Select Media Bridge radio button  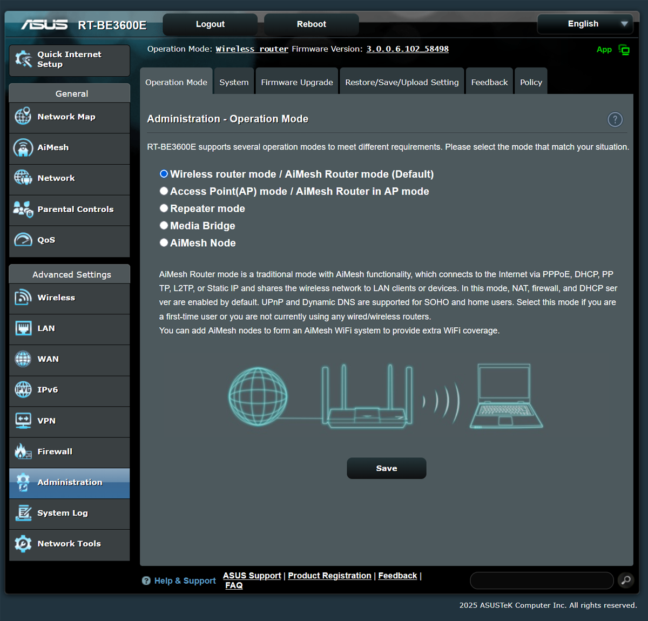click(x=164, y=225)
